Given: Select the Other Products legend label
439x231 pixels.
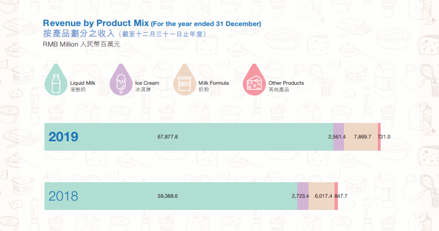Looking at the screenshot, I should pyautogui.click(x=286, y=83).
